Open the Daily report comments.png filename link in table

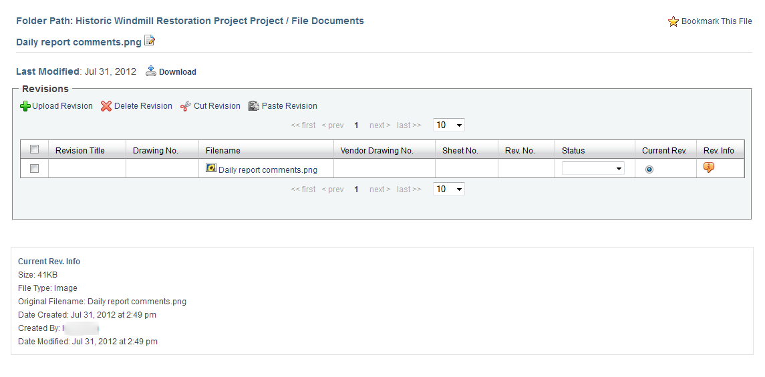(x=268, y=170)
